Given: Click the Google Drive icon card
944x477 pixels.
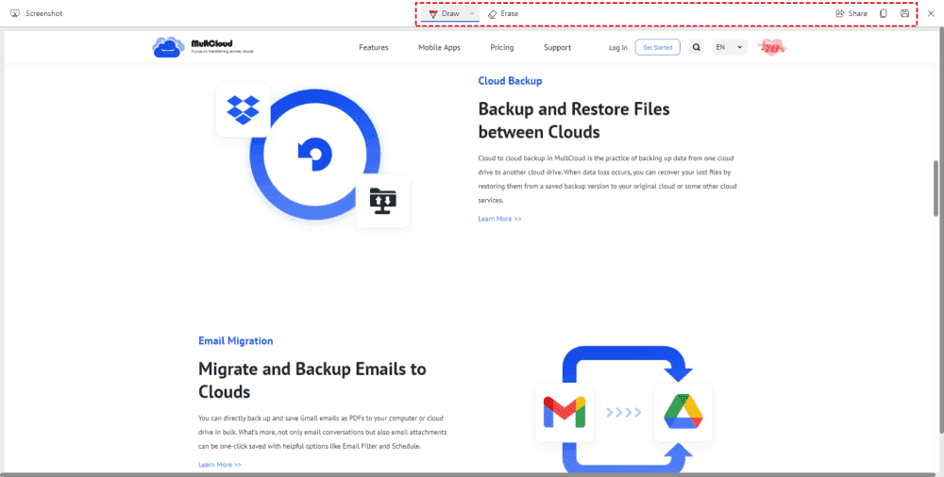Looking at the screenshot, I should pyautogui.click(x=683, y=413).
